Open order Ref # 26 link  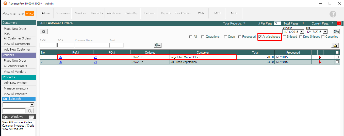(x=60, y=57)
